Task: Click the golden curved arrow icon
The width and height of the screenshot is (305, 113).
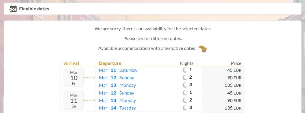Action: 203,49
